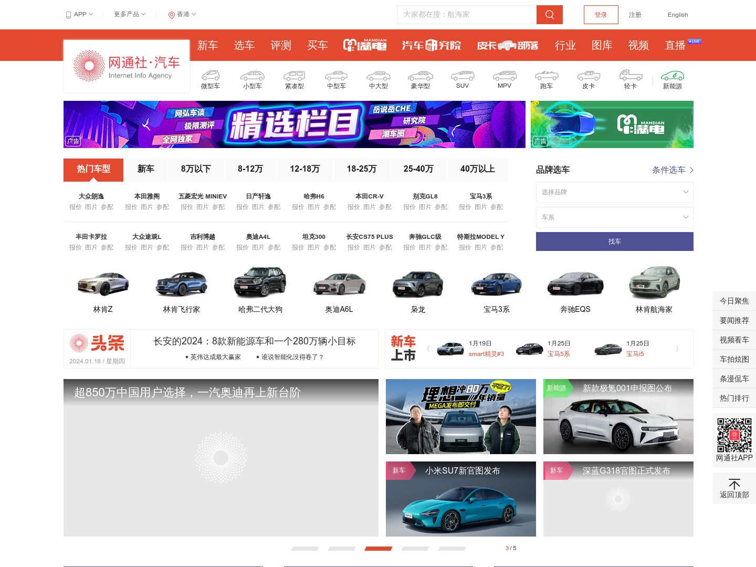Switch to the 18-25万 tab
Image resolution: width=756 pixels, height=567 pixels.
click(362, 170)
